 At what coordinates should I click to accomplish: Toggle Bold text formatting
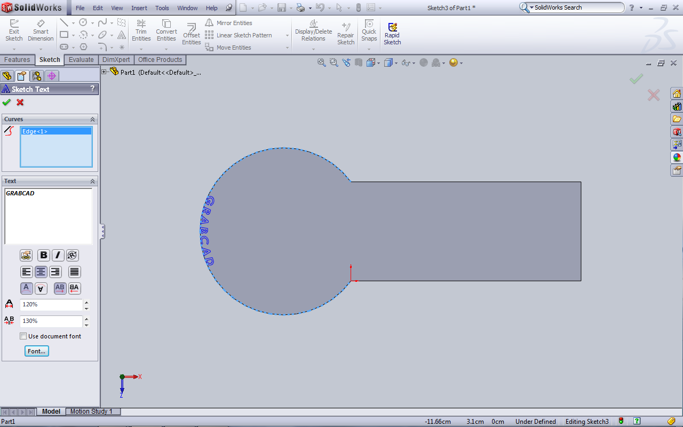click(44, 256)
